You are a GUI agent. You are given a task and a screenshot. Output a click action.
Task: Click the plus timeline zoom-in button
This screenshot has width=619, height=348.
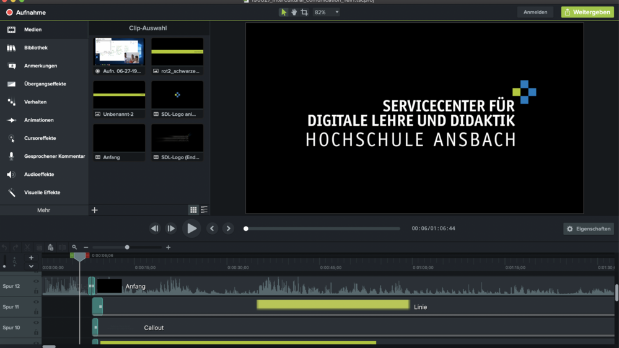click(x=168, y=248)
